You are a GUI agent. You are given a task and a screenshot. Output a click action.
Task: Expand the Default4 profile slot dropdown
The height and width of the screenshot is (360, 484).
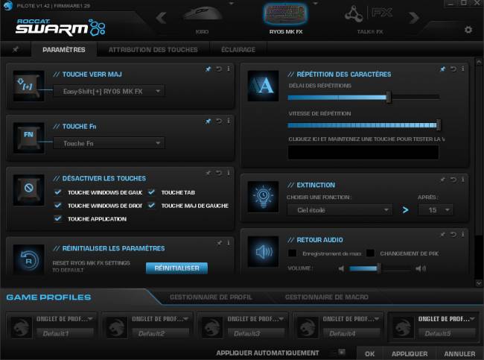click(377, 318)
